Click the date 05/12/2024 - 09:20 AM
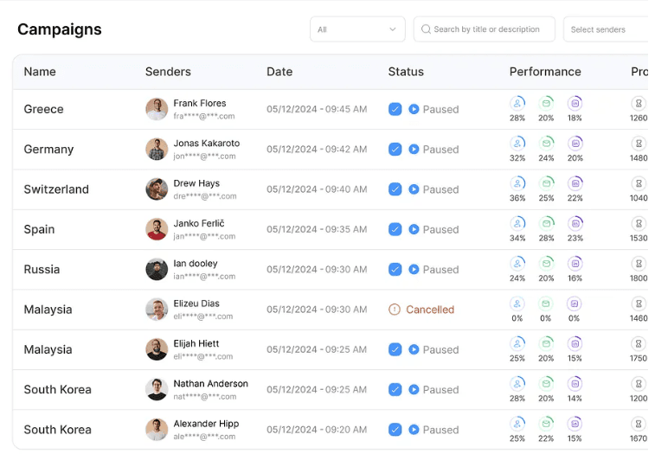Image resolution: width=655 pixels, height=460 pixels. pyautogui.click(x=317, y=430)
